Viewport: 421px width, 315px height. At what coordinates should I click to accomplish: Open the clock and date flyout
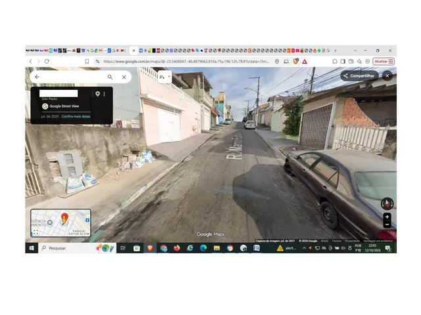click(x=373, y=248)
